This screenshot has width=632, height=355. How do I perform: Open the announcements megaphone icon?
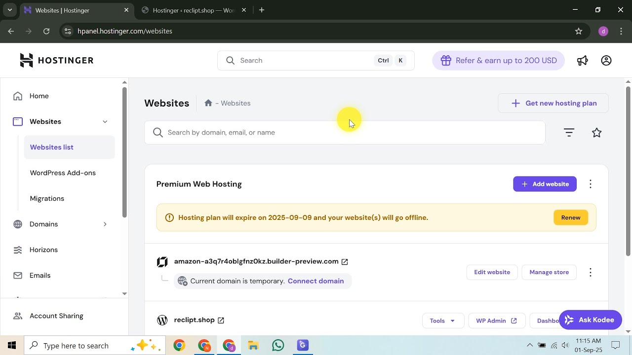[583, 61]
